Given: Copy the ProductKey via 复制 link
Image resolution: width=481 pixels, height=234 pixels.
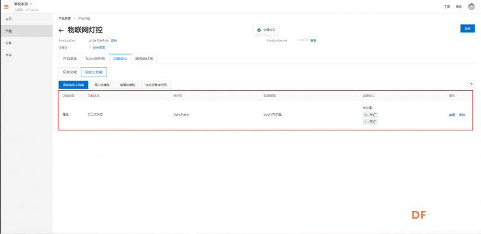Looking at the screenshot, I should 114,40.
